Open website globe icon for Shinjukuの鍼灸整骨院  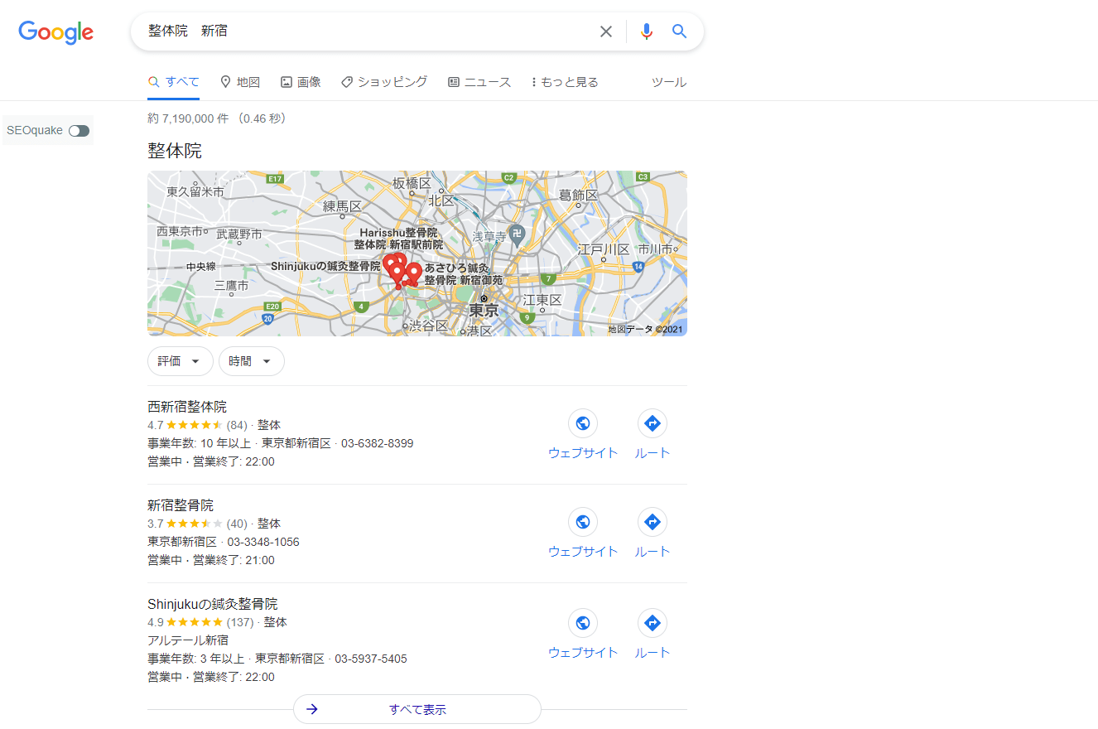583,623
